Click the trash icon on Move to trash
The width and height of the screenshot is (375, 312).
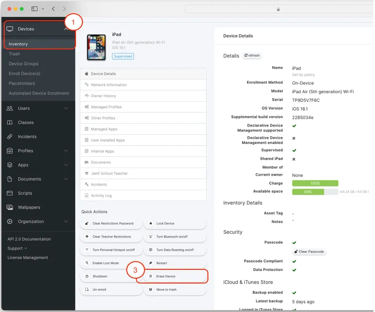pos(150,290)
